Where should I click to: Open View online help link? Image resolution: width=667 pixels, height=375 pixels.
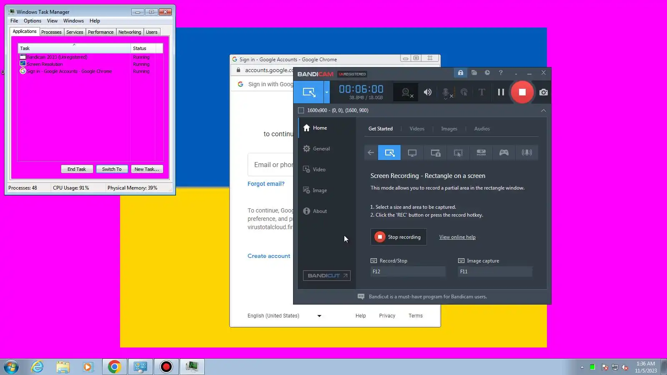[x=457, y=237]
